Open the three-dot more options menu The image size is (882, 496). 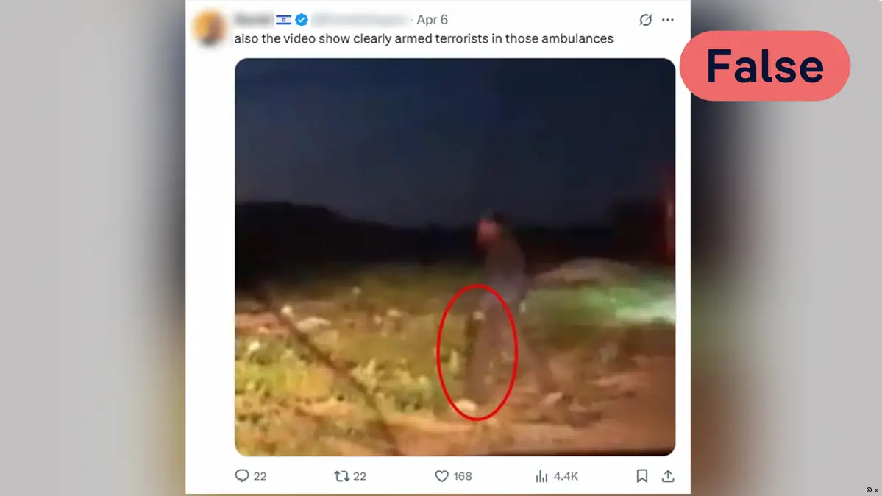(x=668, y=20)
